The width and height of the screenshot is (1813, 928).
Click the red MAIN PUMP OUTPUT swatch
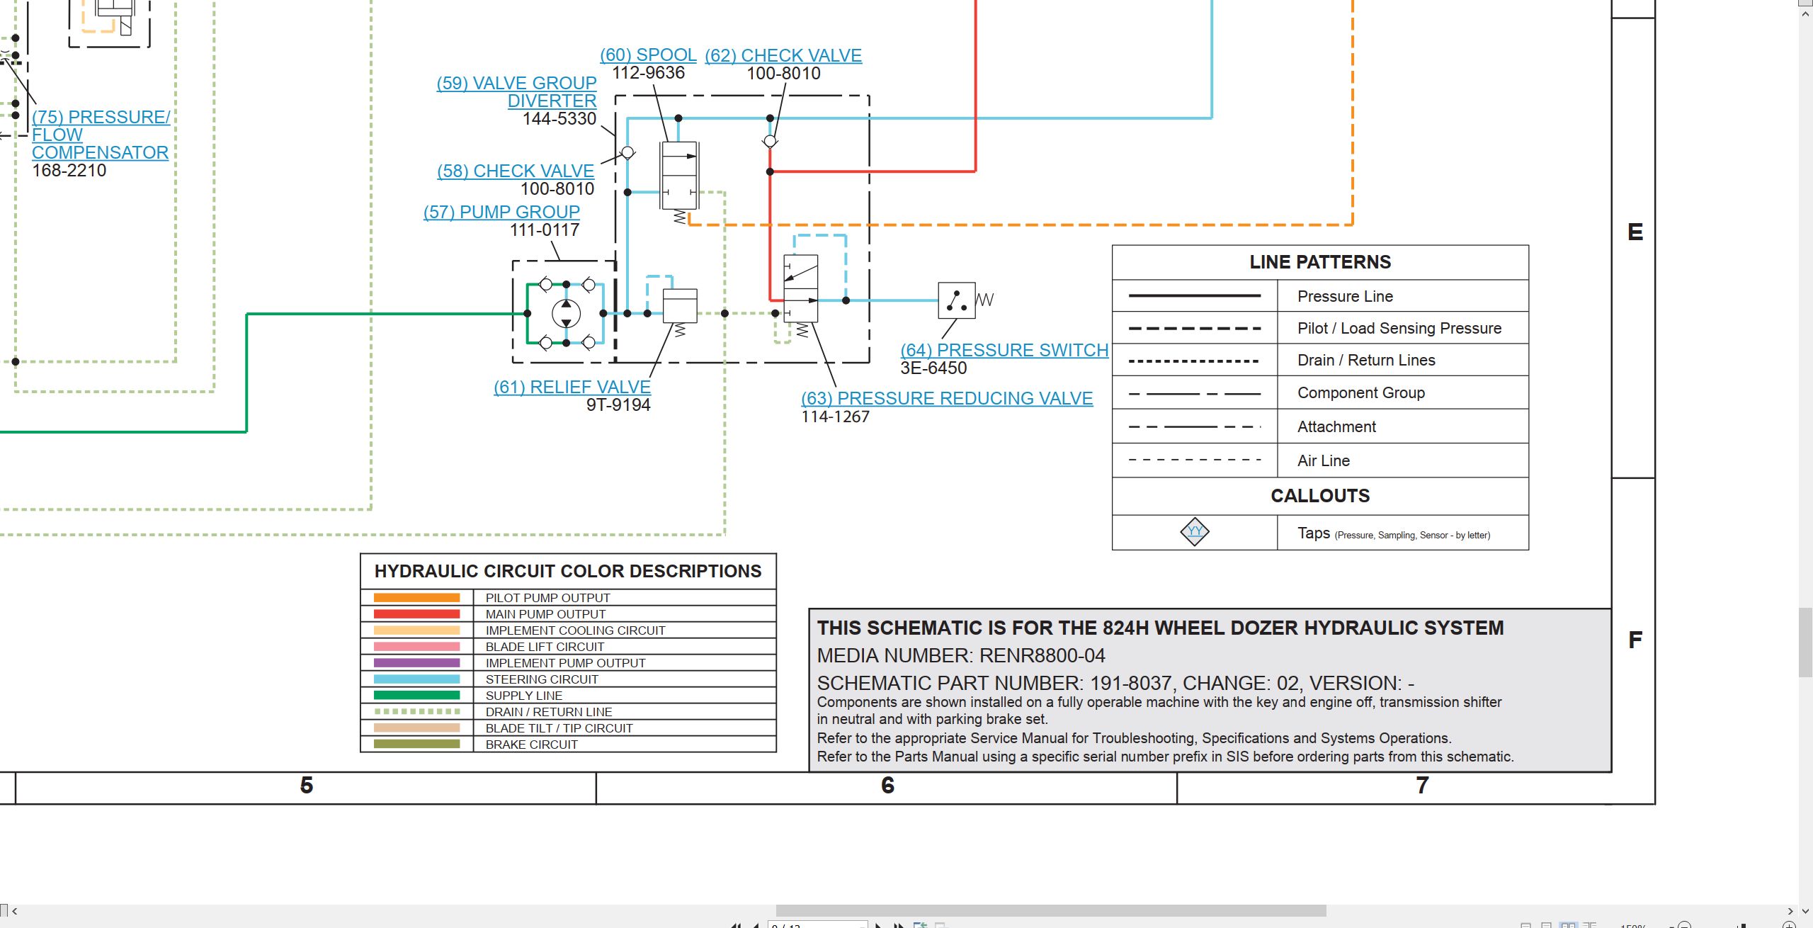pos(416,614)
